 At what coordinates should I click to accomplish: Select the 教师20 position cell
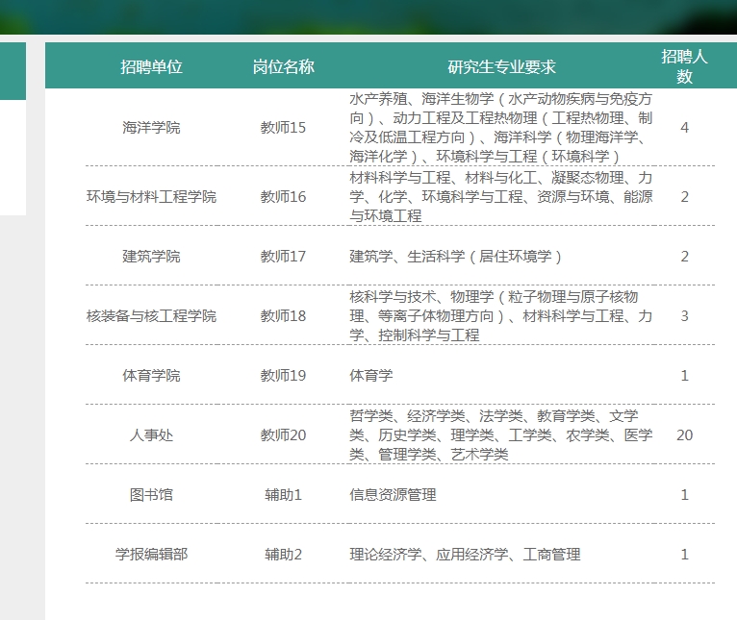[283, 434]
